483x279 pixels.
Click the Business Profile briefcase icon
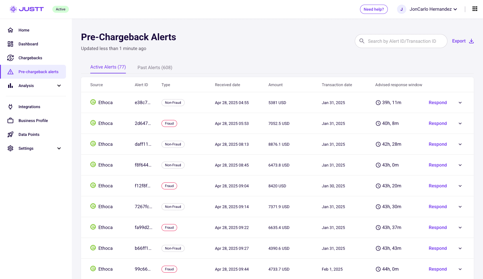(x=10, y=121)
